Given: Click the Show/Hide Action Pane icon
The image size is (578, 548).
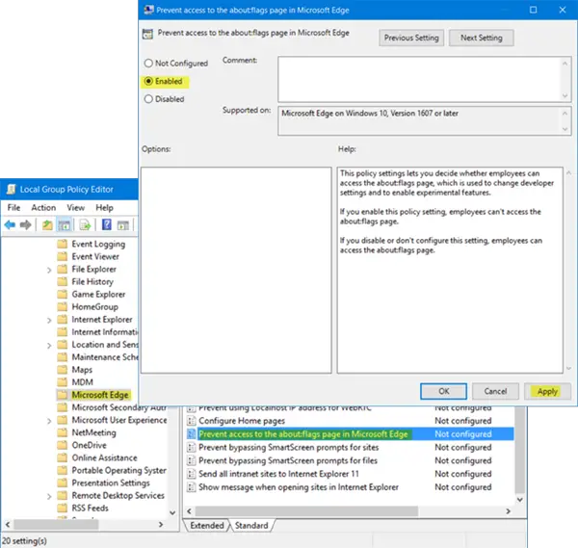Looking at the screenshot, I should click(x=124, y=224).
